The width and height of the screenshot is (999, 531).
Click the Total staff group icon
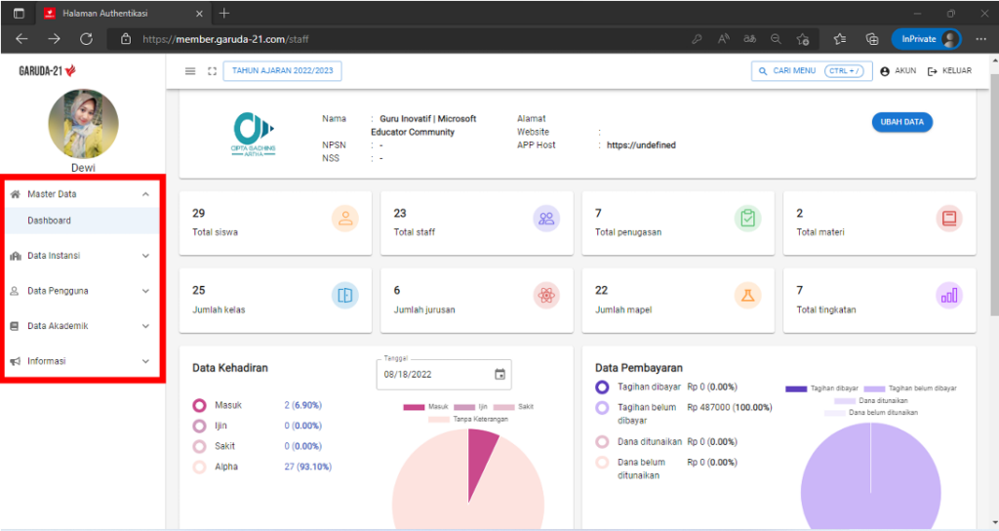click(x=546, y=218)
